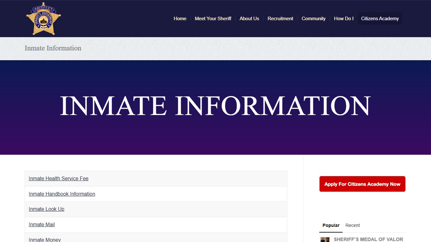
Task: Select the Inmate Money link
Action: [x=44, y=239]
